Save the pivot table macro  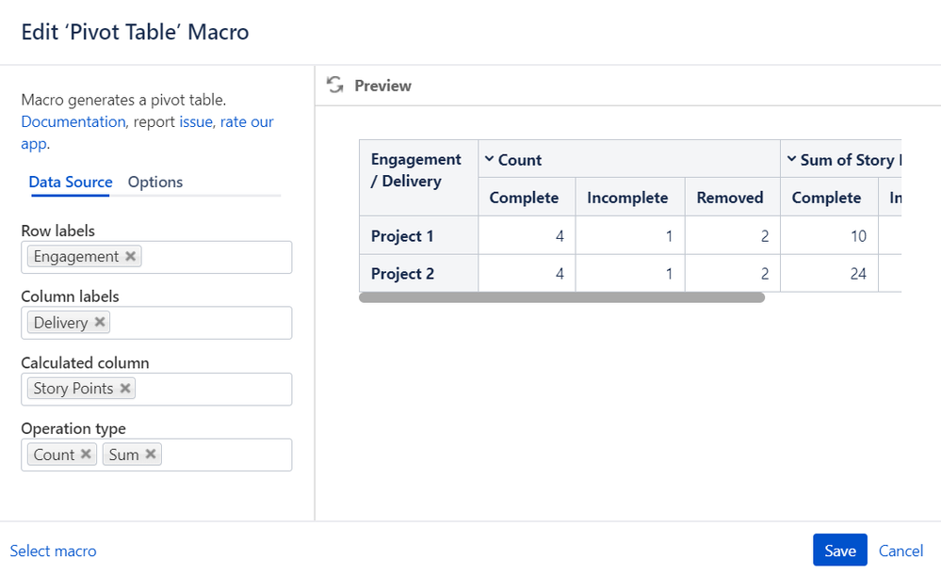[839, 550]
